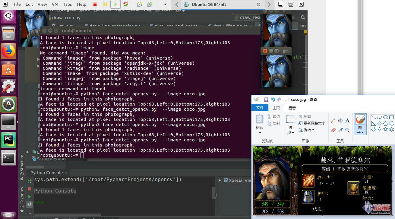This screenshot has width=395, height=219.
Task: Open the VMware VM menu
Action: pyautogui.click(x=55, y=4)
